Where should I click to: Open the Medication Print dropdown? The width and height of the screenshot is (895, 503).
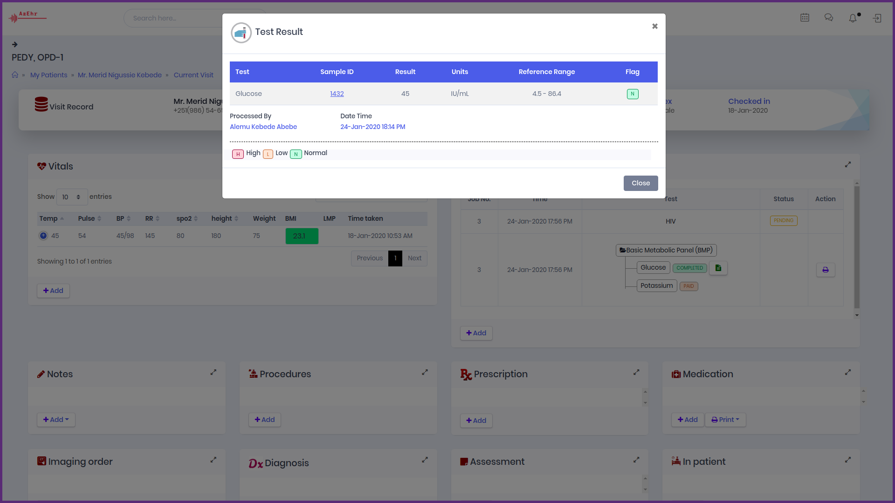[x=725, y=420]
